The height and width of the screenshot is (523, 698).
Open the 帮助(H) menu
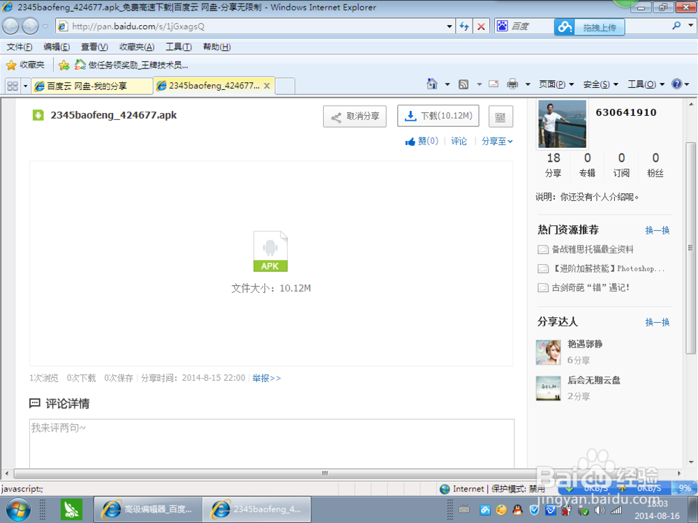pos(217,47)
